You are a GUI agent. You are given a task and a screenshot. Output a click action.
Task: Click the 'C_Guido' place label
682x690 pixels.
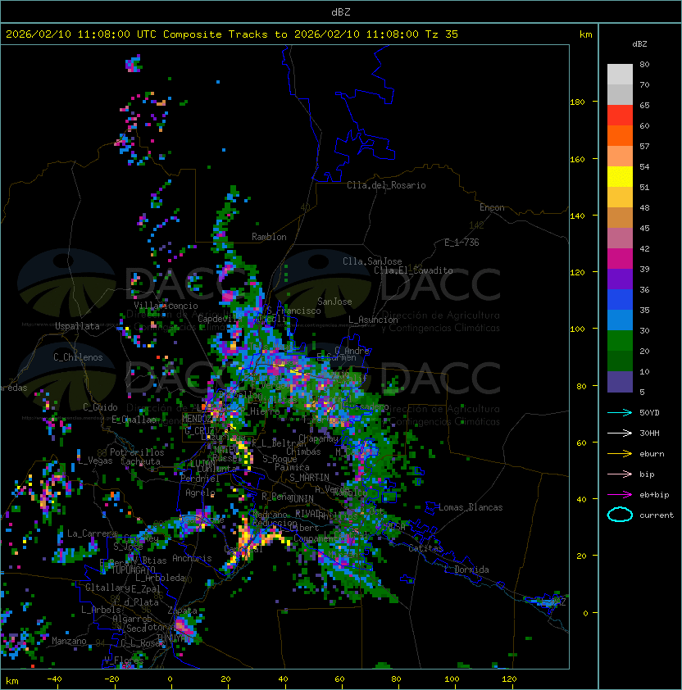[100, 407]
